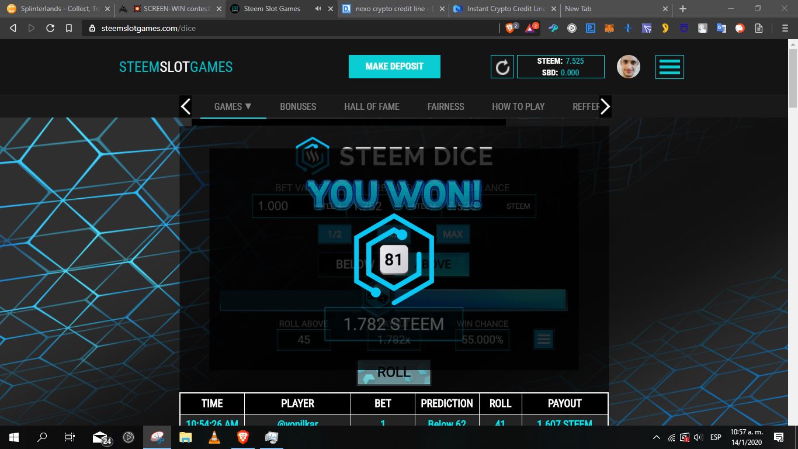The height and width of the screenshot is (449, 798).
Task: Go to HALL OF FAME page
Action: click(x=372, y=106)
